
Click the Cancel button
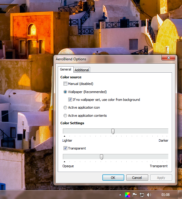pos(137,178)
